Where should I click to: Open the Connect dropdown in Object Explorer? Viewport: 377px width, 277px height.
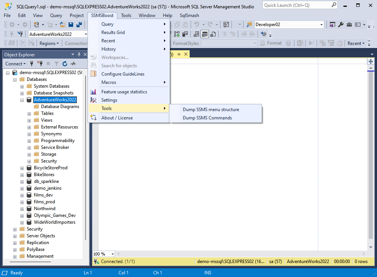coord(15,63)
